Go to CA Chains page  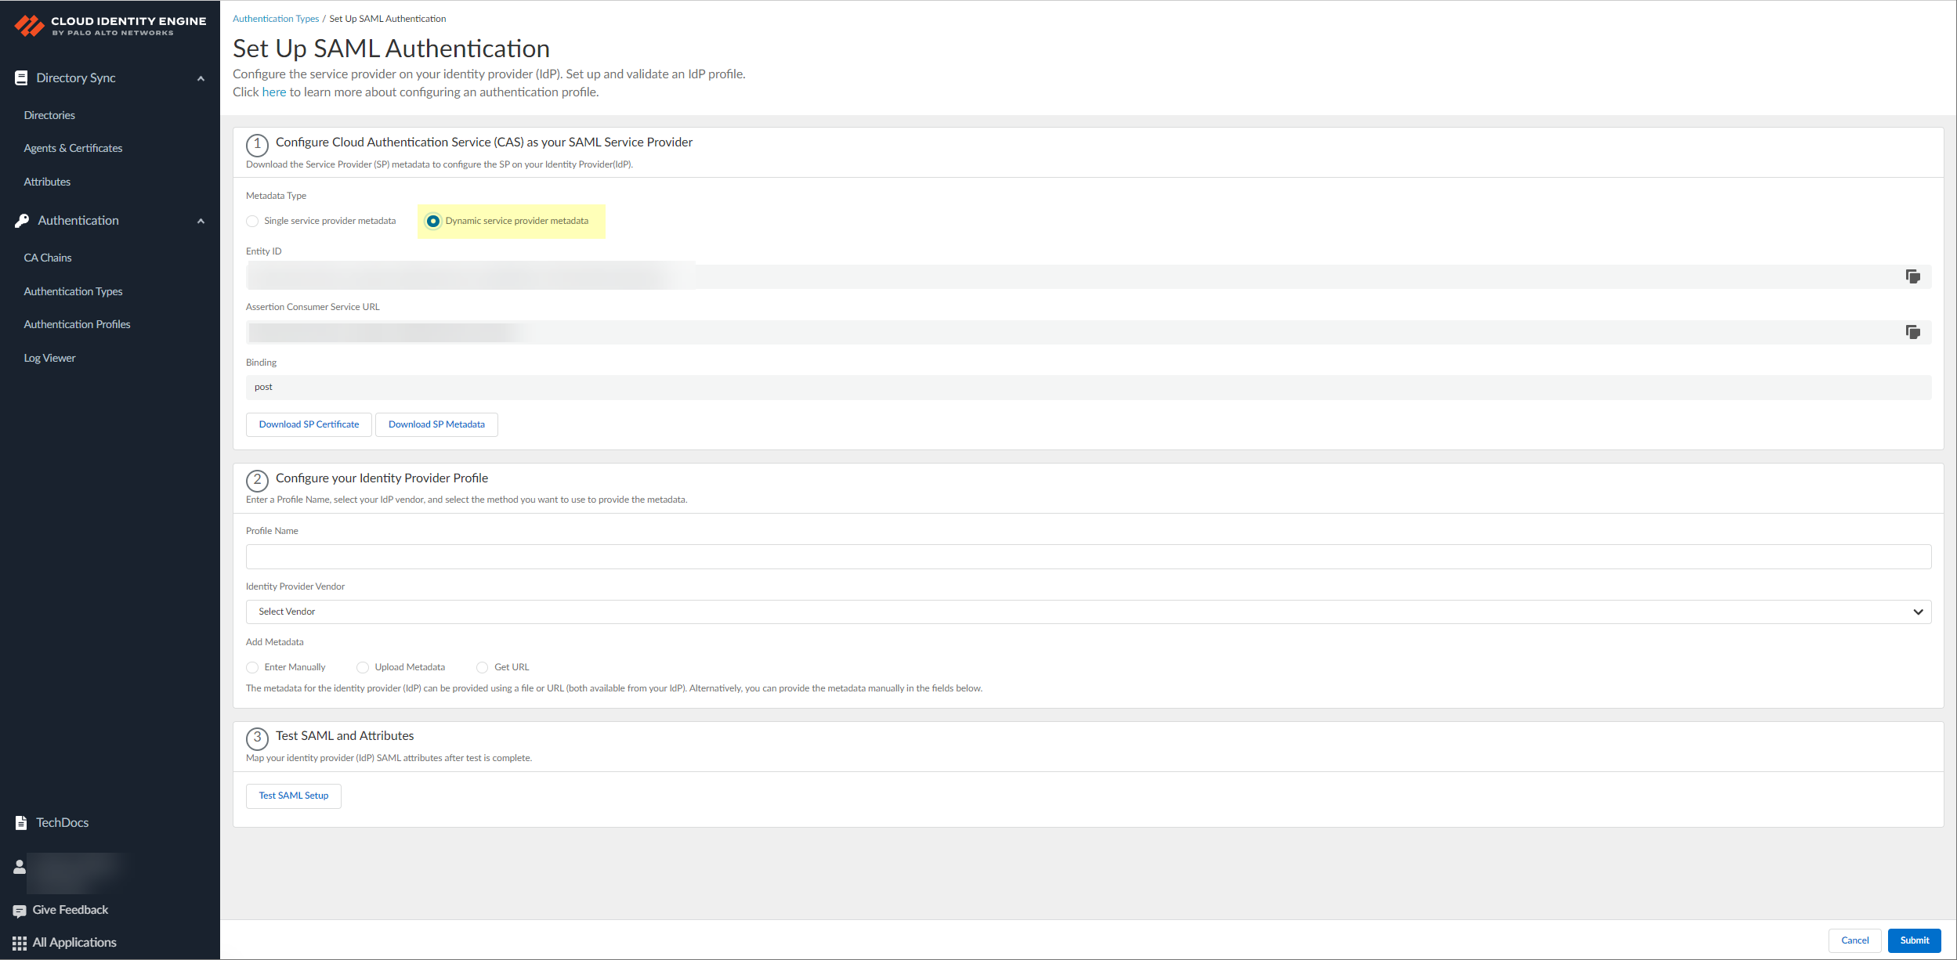(48, 258)
